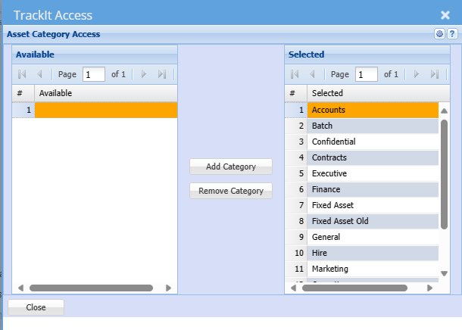Screen dimensions: 462x330
Task: Click the right arrow of the Selected horizontal scrollbar
Action: click(x=430, y=288)
